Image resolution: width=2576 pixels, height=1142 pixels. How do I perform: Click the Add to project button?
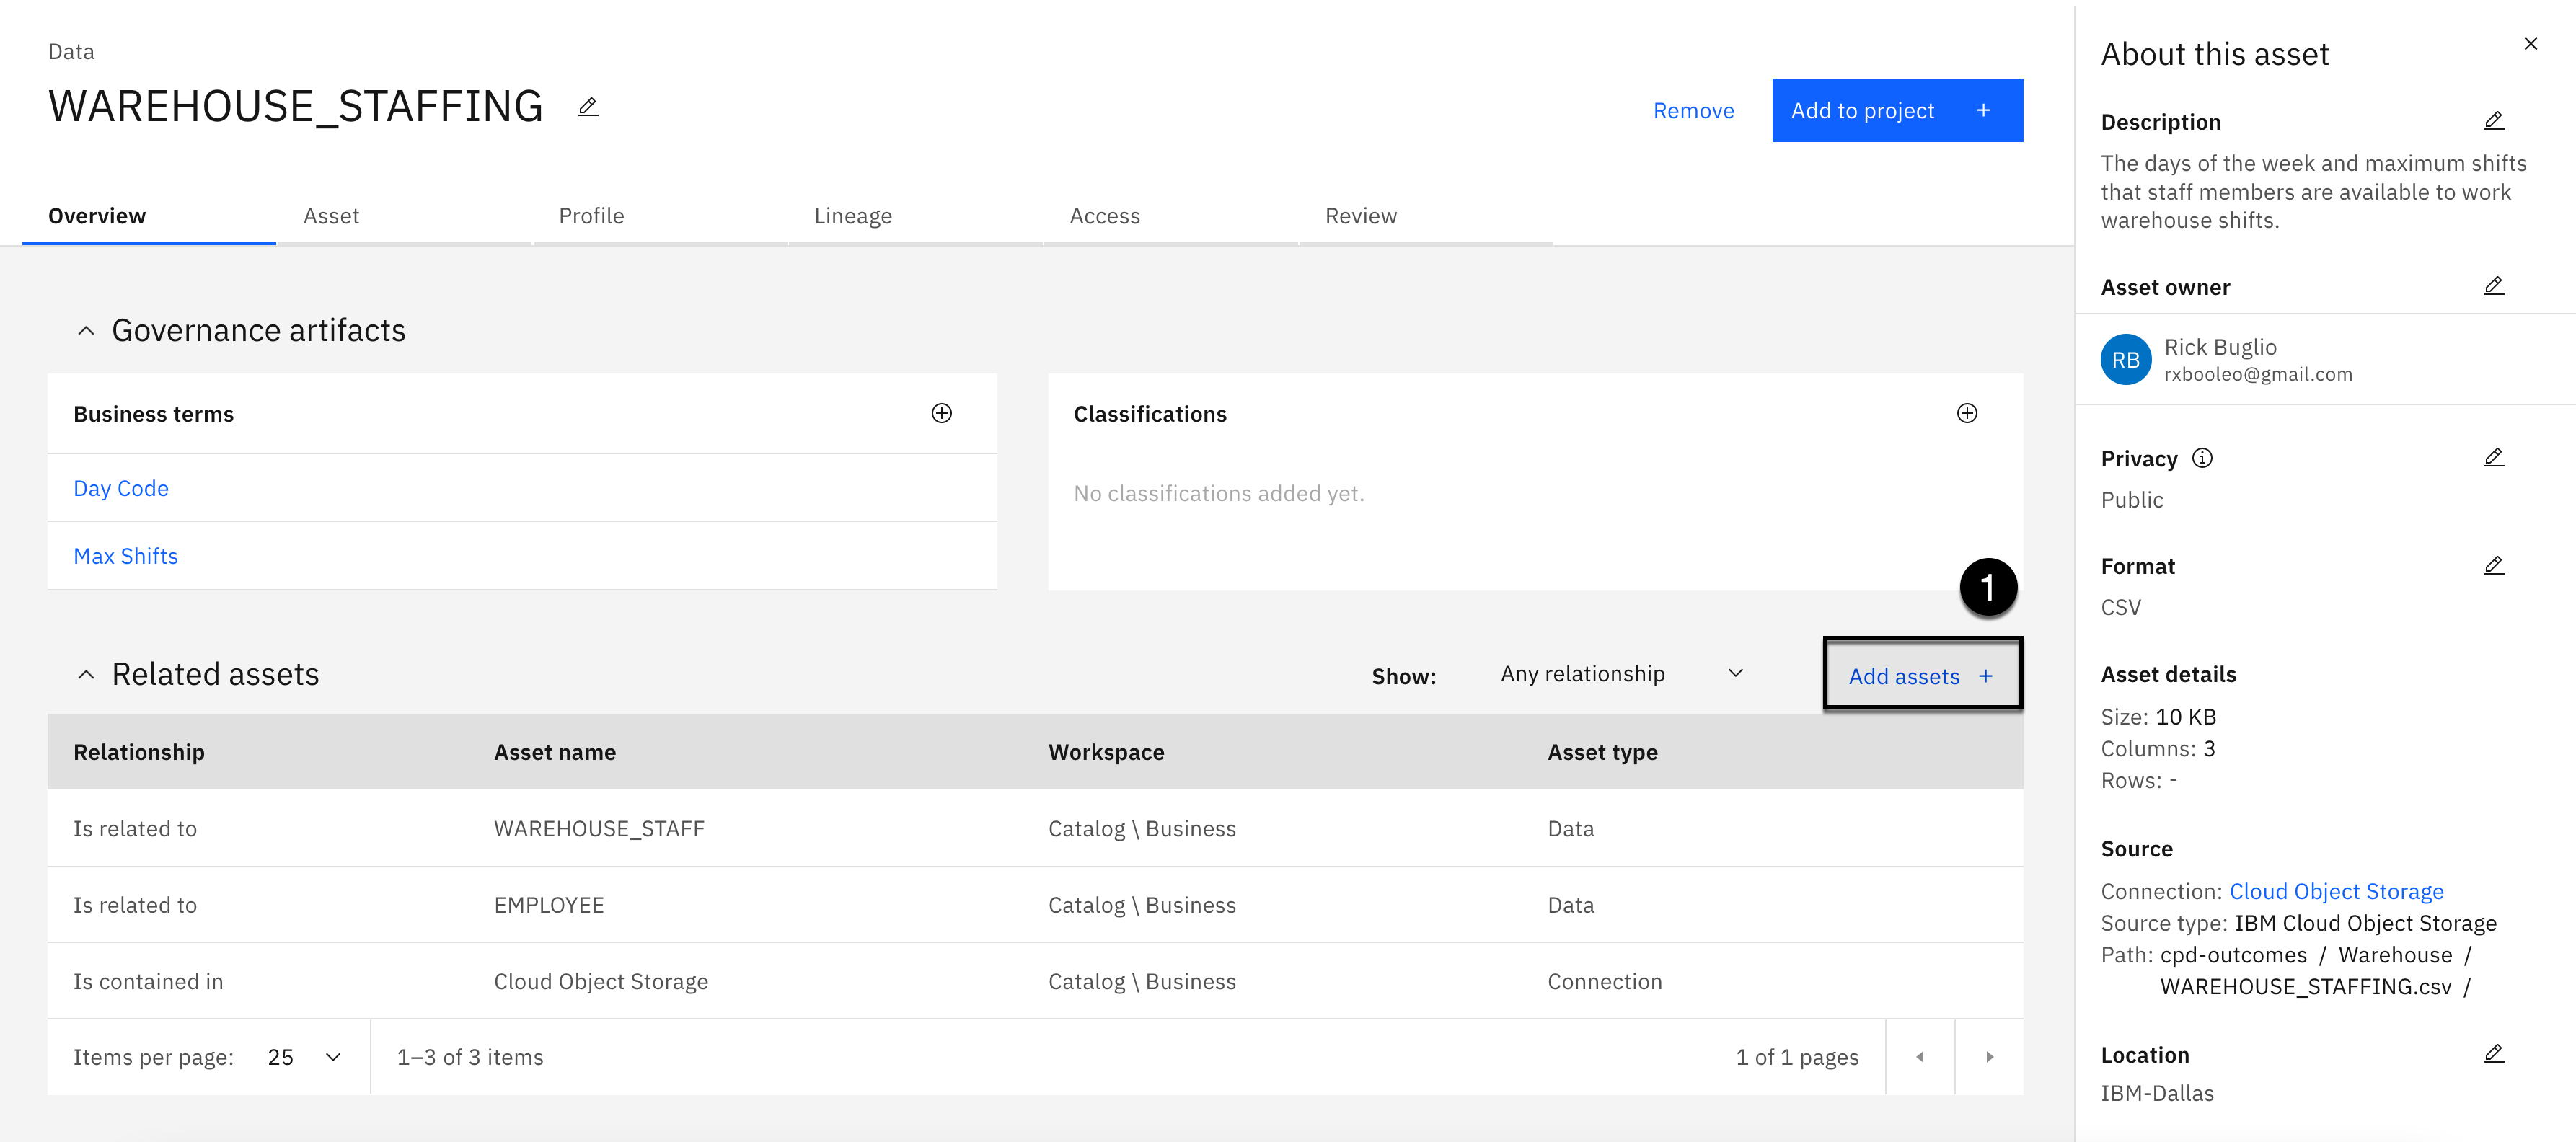pos(1896,110)
